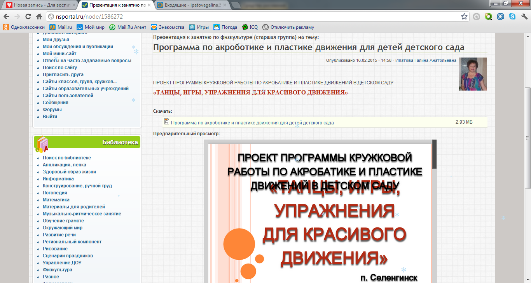531x283 pixels.
Task: Open Математика category
Action: [x=56, y=200]
